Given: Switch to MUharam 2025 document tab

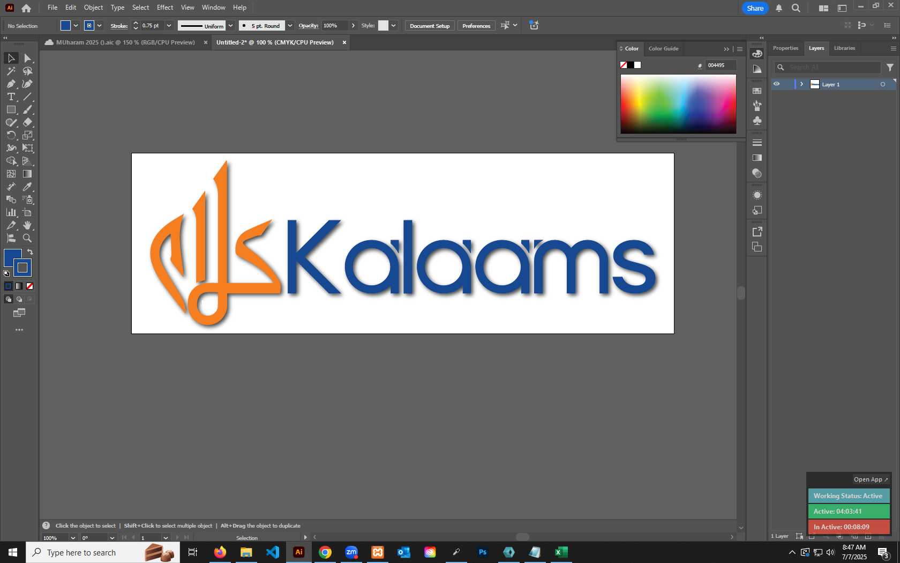Looking at the screenshot, I should tap(125, 42).
